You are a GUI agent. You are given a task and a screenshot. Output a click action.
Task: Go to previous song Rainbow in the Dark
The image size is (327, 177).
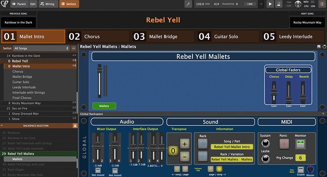coord(18,22)
